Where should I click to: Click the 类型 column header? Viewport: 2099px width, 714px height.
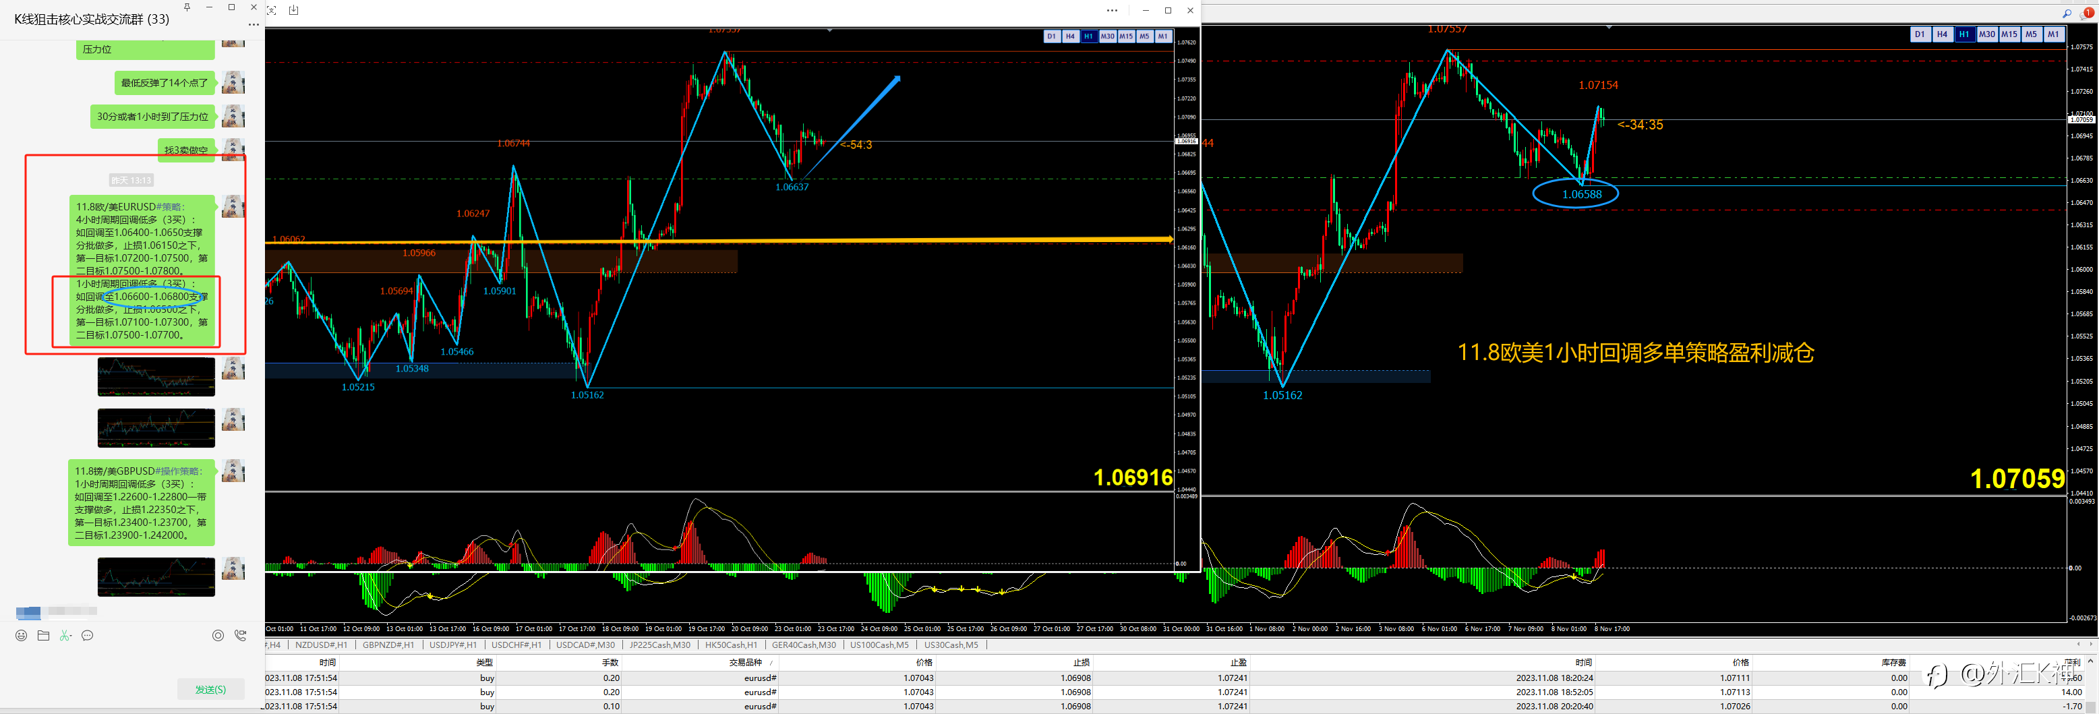click(x=485, y=663)
